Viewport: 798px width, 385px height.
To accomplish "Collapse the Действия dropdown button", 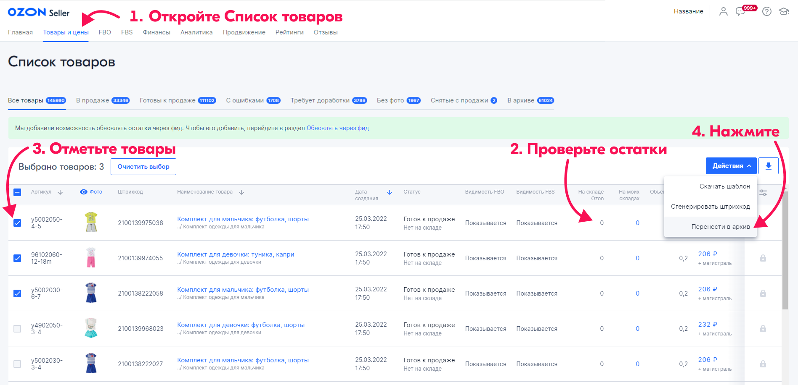I will (x=731, y=166).
